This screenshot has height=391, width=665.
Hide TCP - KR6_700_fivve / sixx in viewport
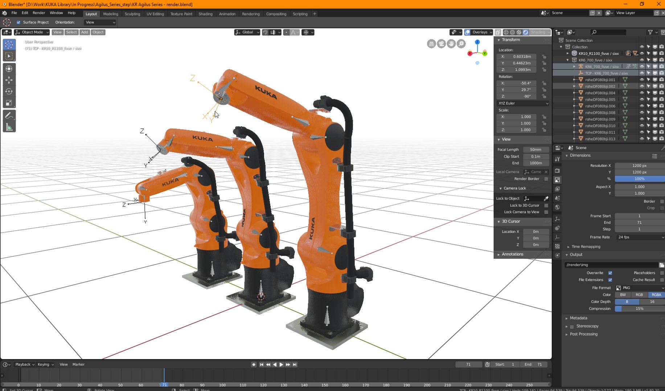642,73
